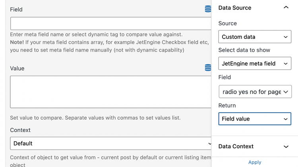Click the Value textarea
Viewport: 298px width, 167px height.
click(110, 92)
